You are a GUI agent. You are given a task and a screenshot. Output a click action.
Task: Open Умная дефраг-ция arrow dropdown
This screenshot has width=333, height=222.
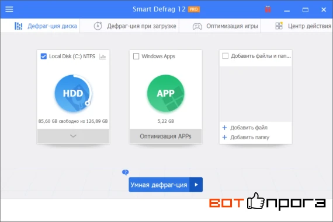[x=196, y=185]
